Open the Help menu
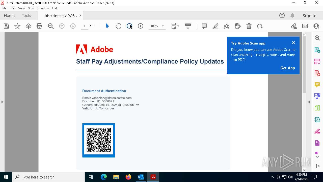 tap(55, 8)
